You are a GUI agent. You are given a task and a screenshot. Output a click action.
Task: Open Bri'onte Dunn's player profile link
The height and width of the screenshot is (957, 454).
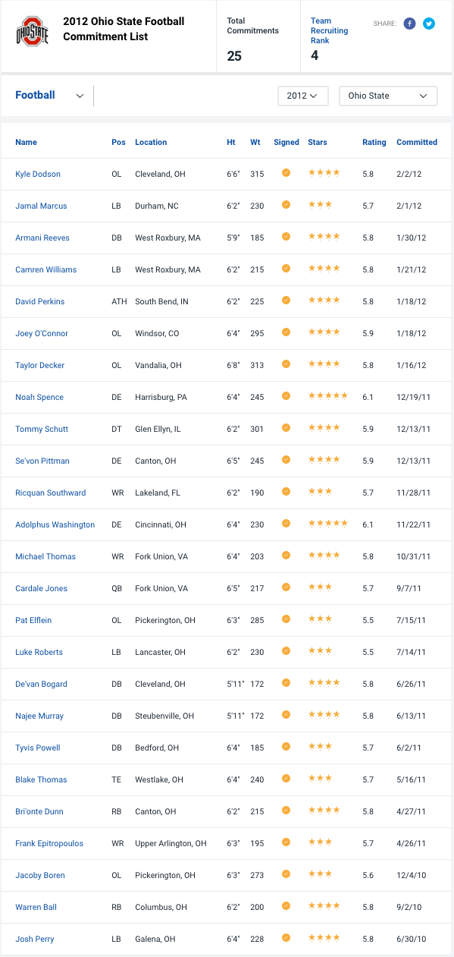(39, 811)
